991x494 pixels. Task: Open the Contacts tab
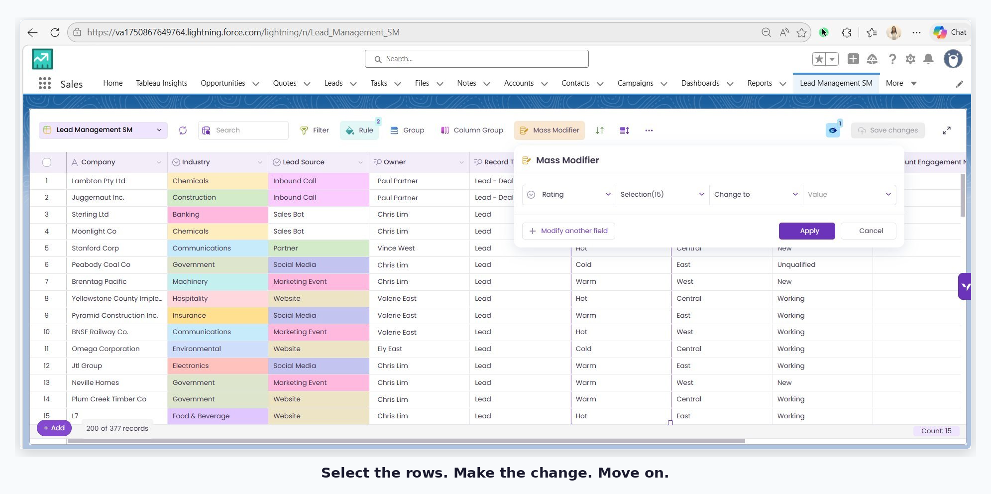[575, 83]
